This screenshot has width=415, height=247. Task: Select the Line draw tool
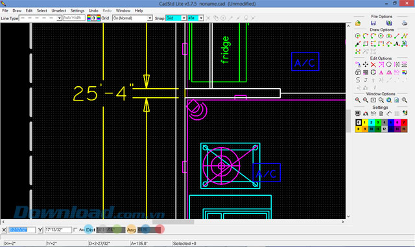[x=396, y=36]
